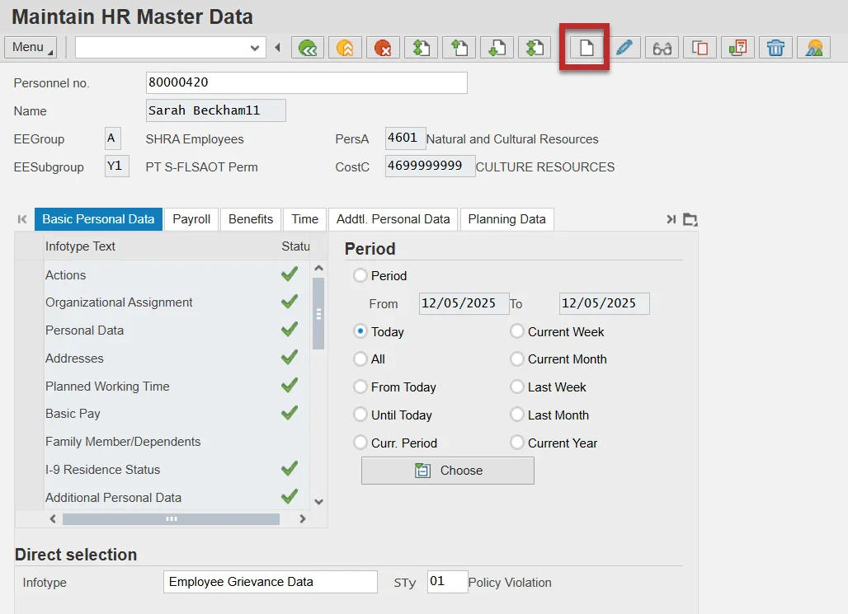
Task: Expand the command field dropdown arrow
Action: coord(255,49)
